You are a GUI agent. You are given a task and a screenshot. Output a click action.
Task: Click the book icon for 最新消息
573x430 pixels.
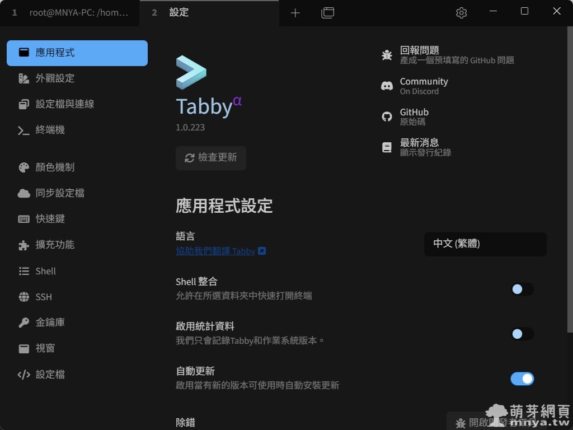387,147
